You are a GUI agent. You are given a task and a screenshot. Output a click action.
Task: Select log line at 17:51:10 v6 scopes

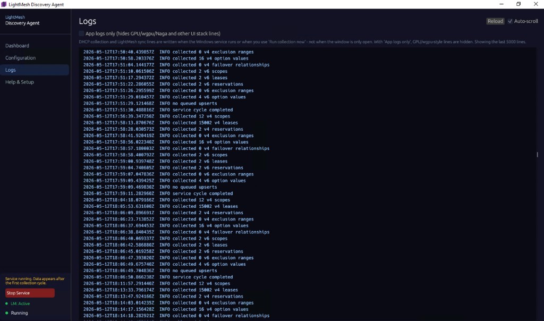coord(156,71)
